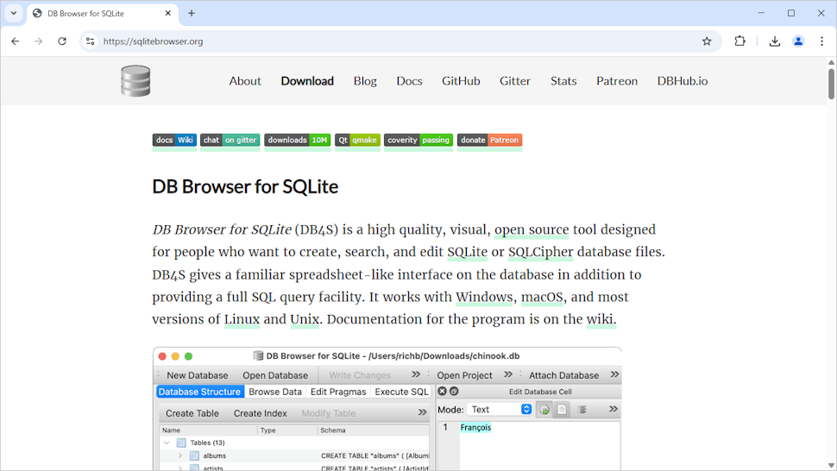Open the Chrome three-dot menu
Viewport: 837px width, 471px height.
pos(822,41)
